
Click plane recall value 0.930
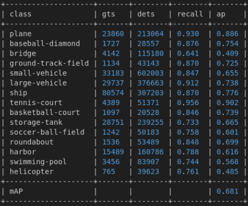pyautogui.click(x=188, y=34)
